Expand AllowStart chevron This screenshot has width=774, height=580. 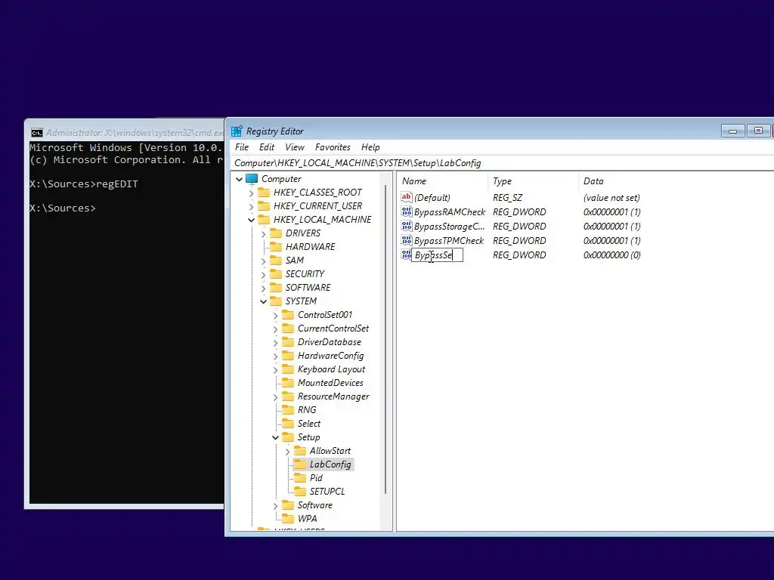(287, 452)
